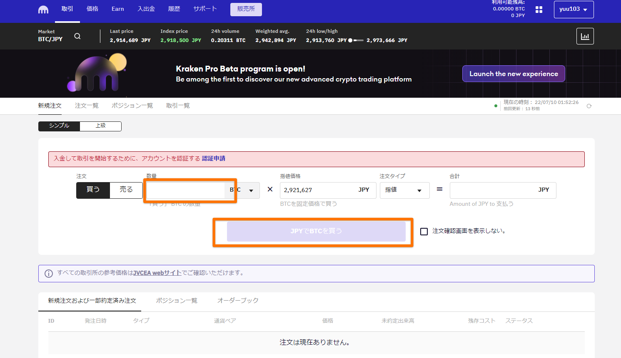Select the lower ポジション一覧 tab
This screenshot has width=621, height=358.
pyautogui.click(x=177, y=301)
